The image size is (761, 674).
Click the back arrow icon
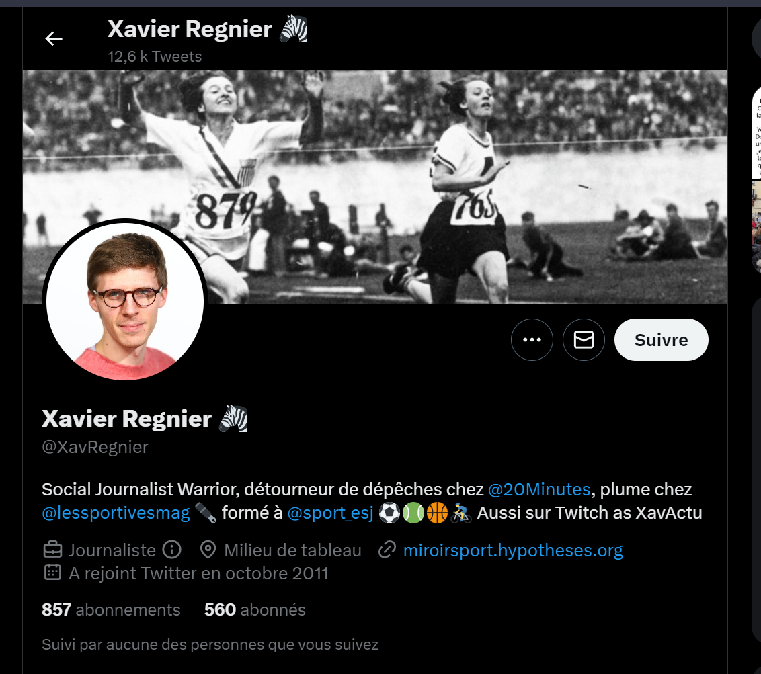tap(53, 38)
